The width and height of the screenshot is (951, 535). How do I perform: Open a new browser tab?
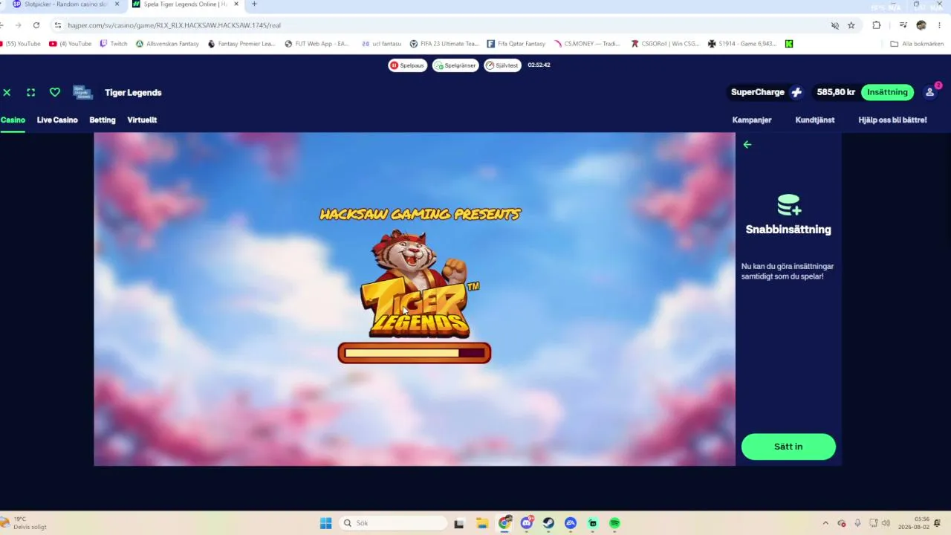click(x=254, y=4)
